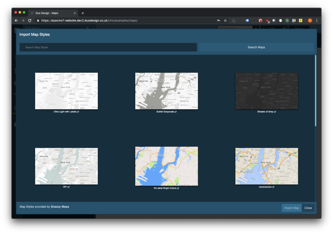Click external link icon beside Shades of Grey

point(275,112)
